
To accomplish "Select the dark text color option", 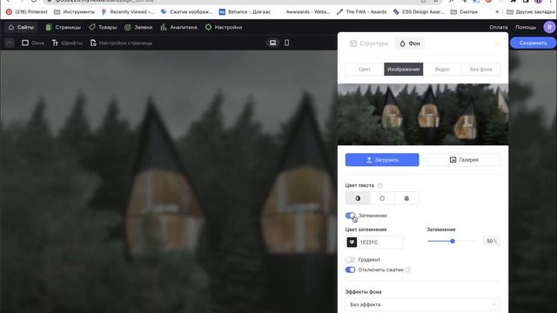I will point(406,198).
